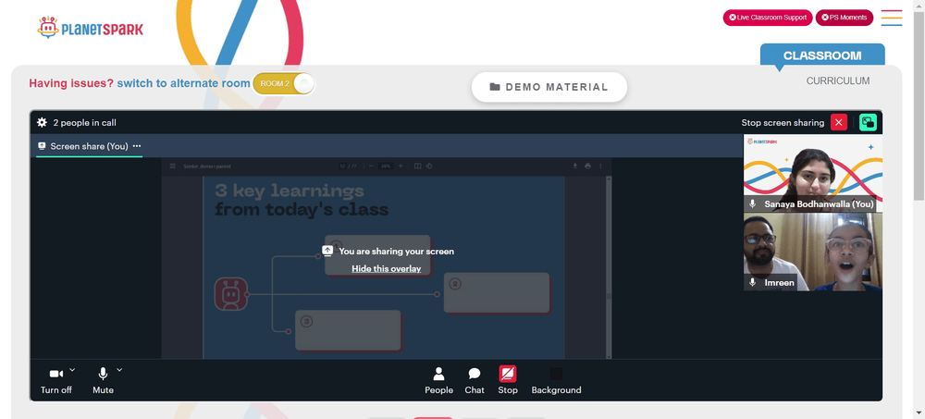Open the Screen share three-dots menu
Image resolution: width=925 pixels, height=419 pixels.
[x=137, y=146]
